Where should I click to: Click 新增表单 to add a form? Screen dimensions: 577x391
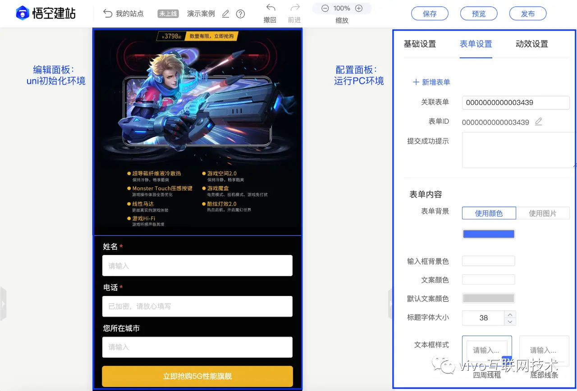point(431,82)
